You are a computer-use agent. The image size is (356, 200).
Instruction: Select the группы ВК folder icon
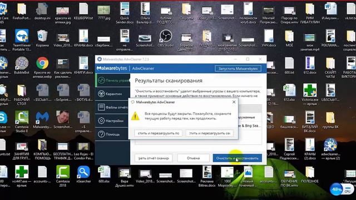[x=330, y=120]
